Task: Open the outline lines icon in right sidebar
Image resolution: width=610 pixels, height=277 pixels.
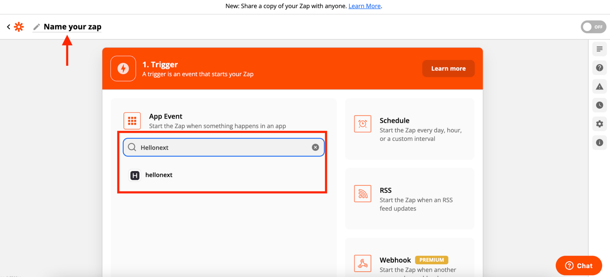Action: 599,49
